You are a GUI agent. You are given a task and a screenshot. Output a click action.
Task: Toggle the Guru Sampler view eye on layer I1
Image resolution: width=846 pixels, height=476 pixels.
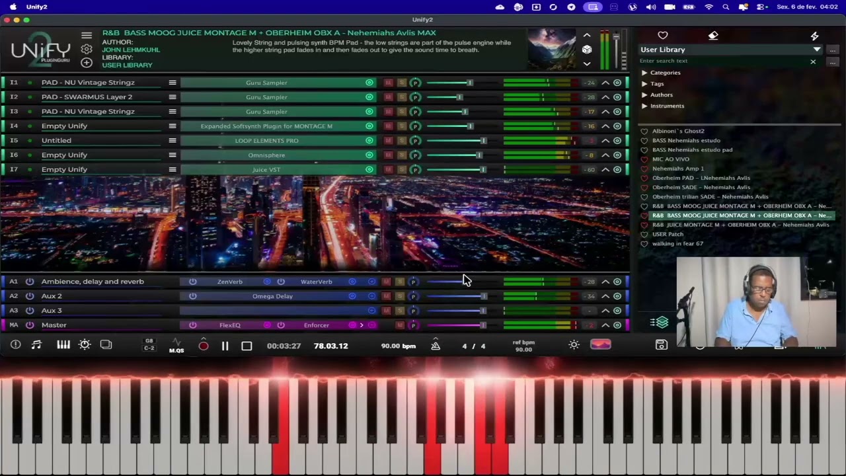[369, 83]
